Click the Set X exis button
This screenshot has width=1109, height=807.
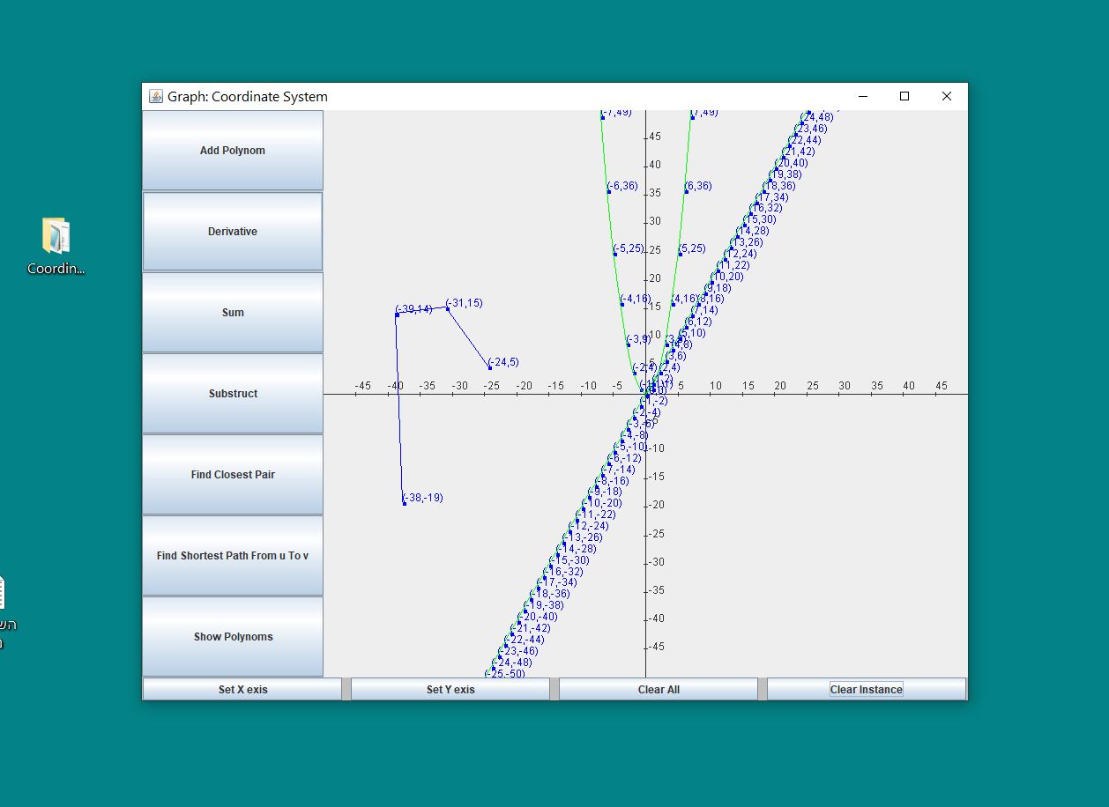[242, 688]
